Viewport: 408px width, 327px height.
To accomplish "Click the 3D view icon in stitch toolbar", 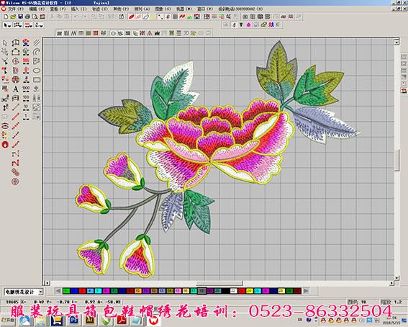I will pos(186,33).
